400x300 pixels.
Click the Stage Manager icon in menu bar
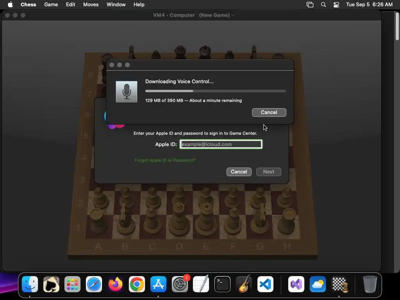click(310, 5)
